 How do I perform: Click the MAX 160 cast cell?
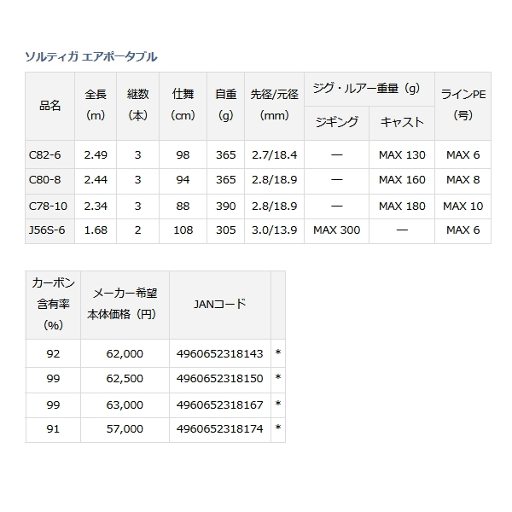tap(402, 180)
